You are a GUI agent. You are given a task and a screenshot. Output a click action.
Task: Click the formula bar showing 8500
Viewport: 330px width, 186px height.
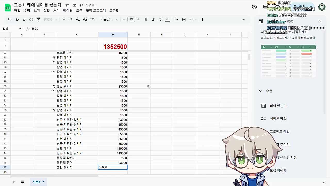click(x=139, y=29)
